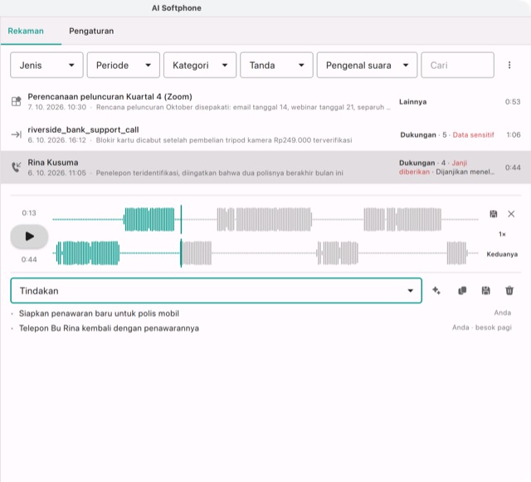Open the Pengaturan tab
The width and height of the screenshot is (531, 482).
(x=91, y=31)
